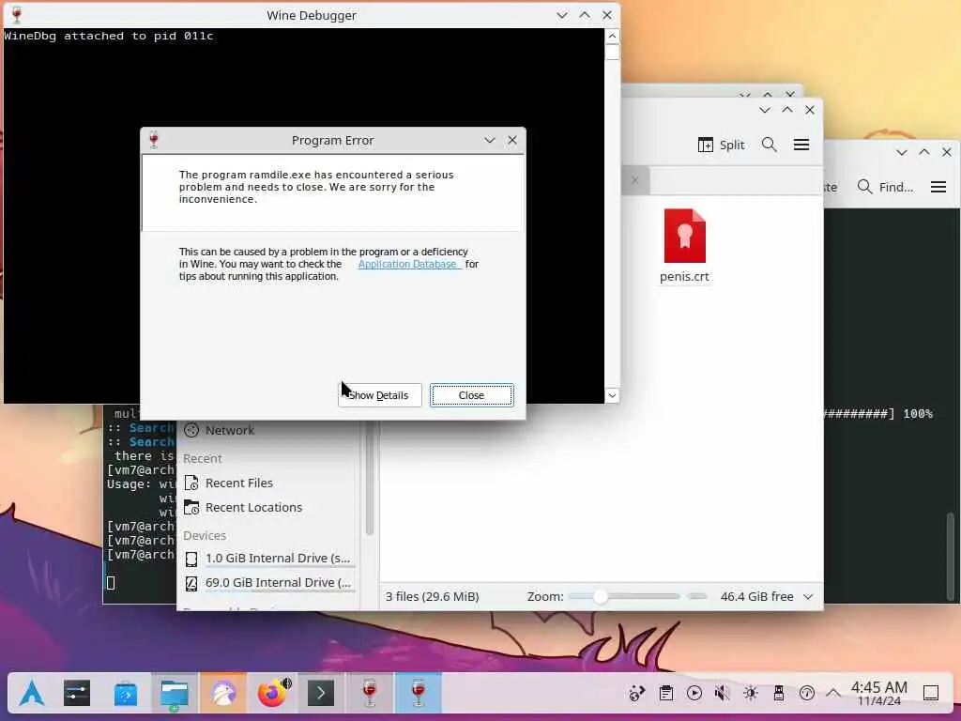The height and width of the screenshot is (721, 961).
Task: Switch to Firefox in the taskbar
Action: (272, 694)
